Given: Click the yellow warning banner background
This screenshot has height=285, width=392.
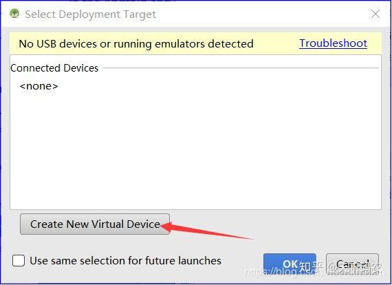Looking at the screenshot, I should click(x=276, y=44).
